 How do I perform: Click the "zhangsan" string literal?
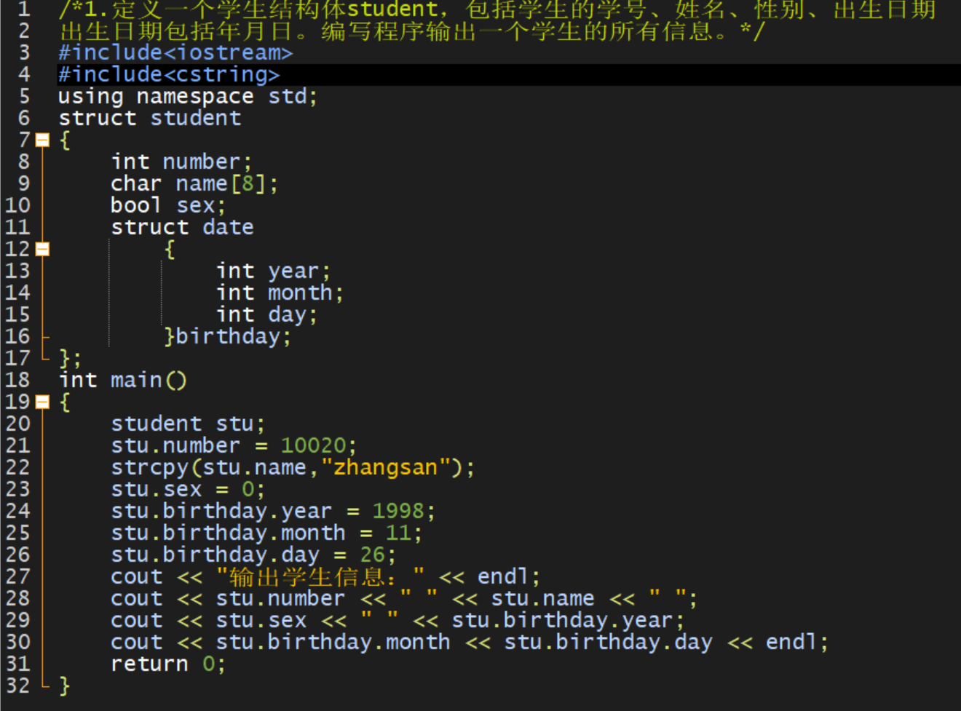386,467
